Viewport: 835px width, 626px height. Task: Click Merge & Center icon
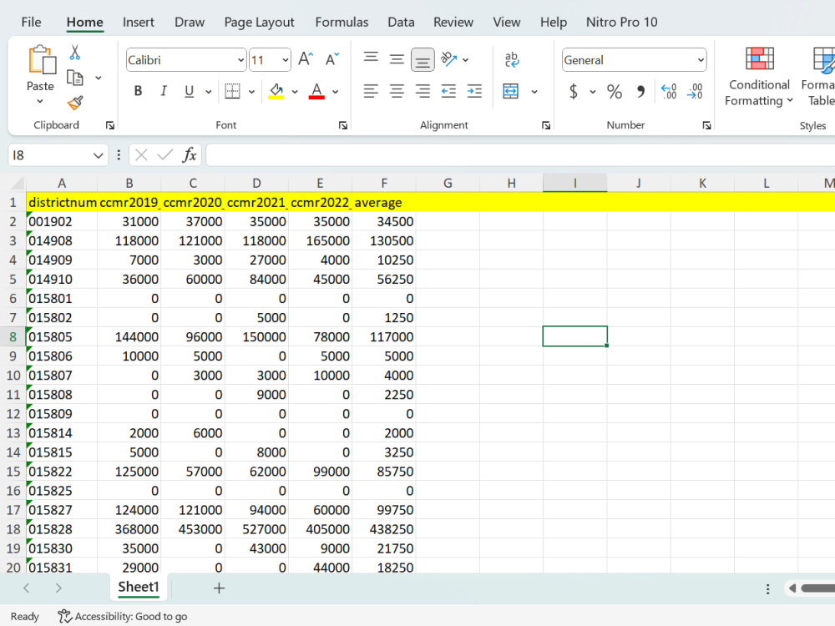[511, 91]
